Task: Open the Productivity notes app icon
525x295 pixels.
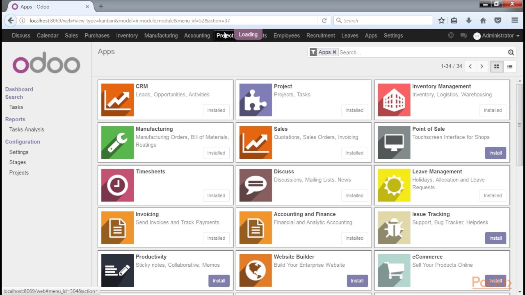Action: pyautogui.click(x=117, y=270)
